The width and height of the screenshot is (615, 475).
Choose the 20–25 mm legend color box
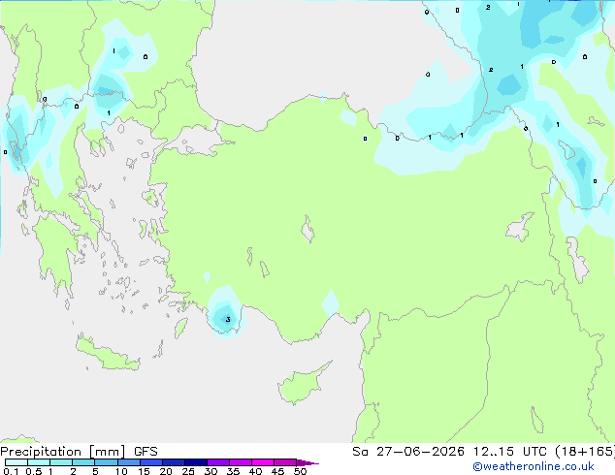coord(174,462)
